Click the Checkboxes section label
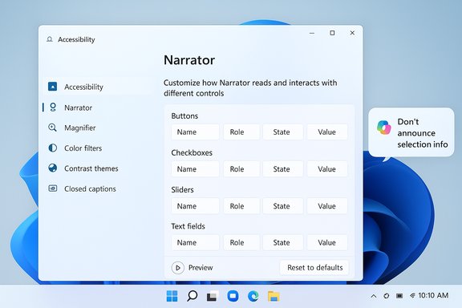Image resolution: width=462 pixels, height=308 pixels. click(x=192, y=152)
